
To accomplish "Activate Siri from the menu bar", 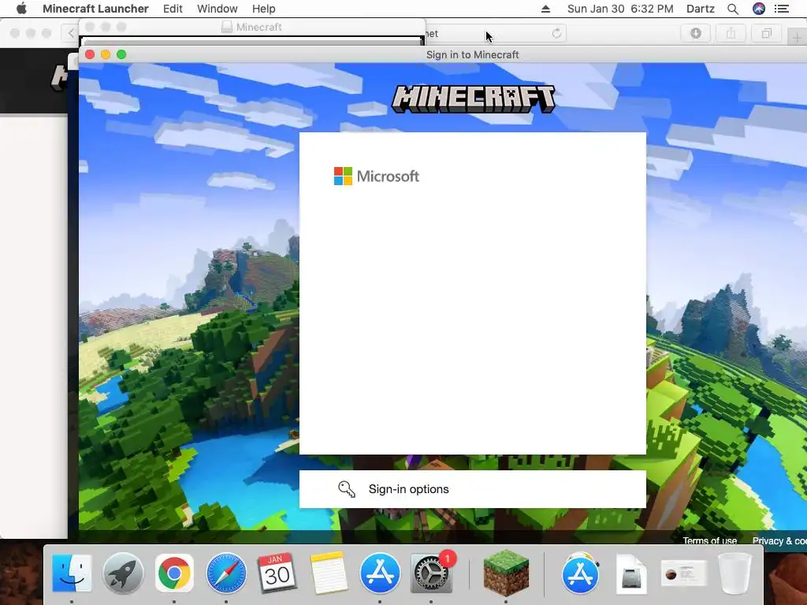I will click(759, 9).
